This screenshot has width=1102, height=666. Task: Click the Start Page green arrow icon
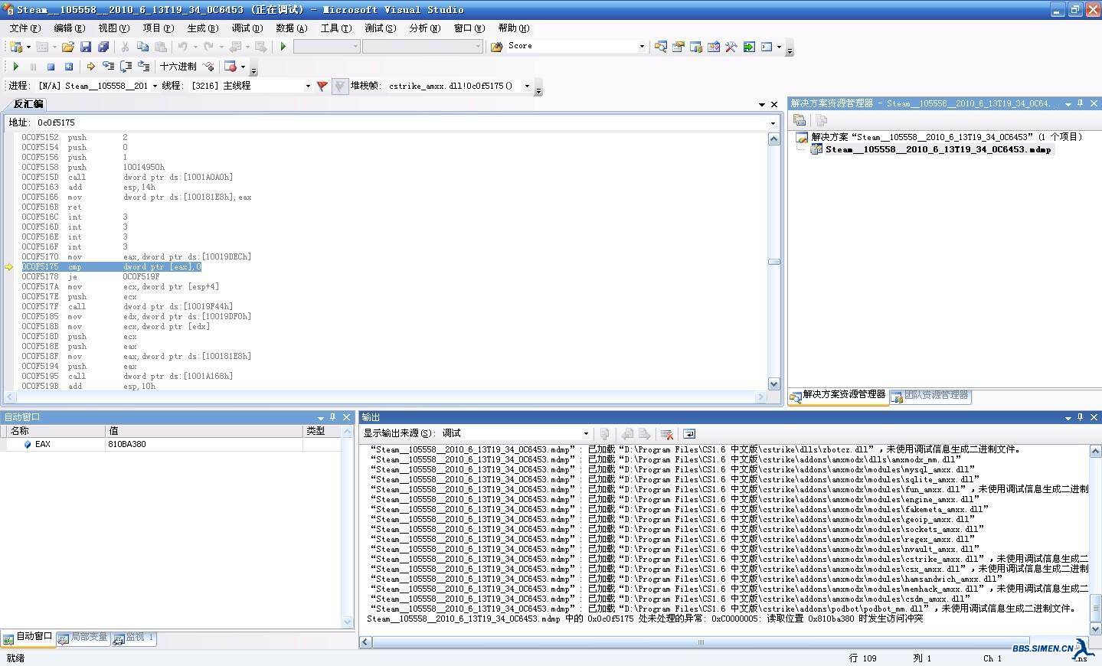[x=749, y=47]
